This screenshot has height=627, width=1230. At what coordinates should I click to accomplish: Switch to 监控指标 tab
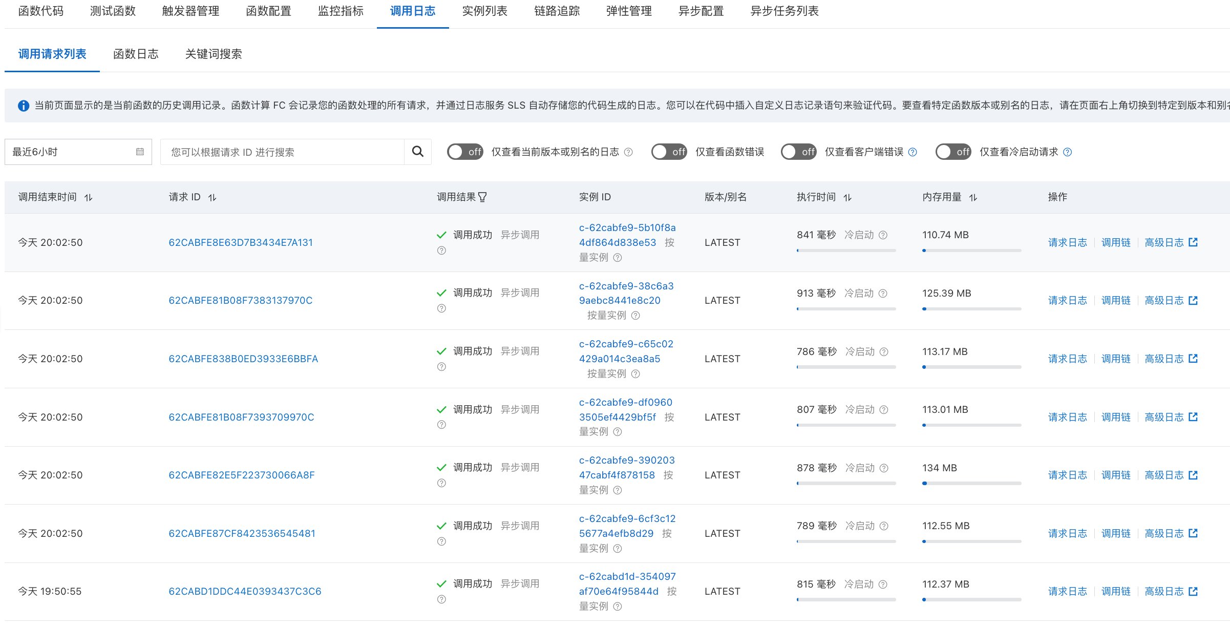[x=341, y=11]
